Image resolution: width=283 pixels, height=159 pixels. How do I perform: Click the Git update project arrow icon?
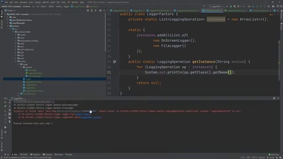tap(253, 6)
